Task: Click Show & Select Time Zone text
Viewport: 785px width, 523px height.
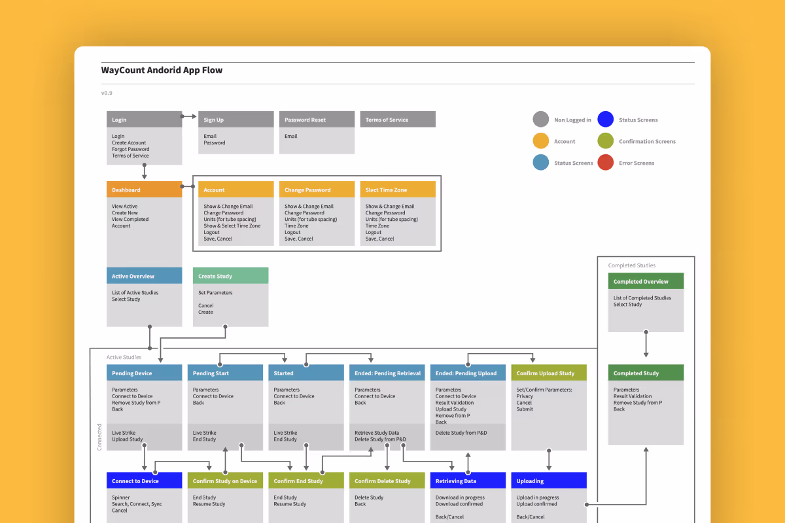Action: pos(232,226)
